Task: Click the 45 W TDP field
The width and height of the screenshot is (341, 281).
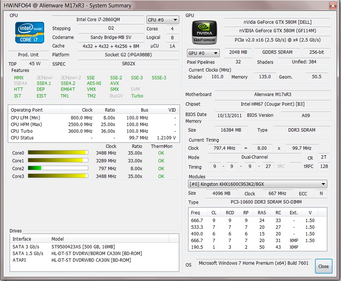Action: pos(35,64)
